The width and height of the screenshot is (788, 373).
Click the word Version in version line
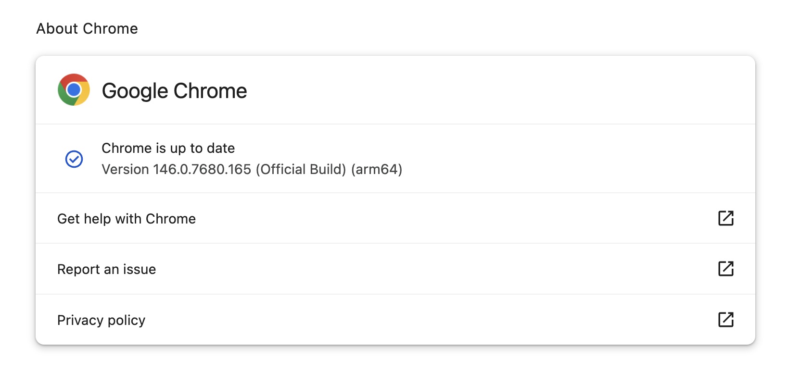[125, 169]
